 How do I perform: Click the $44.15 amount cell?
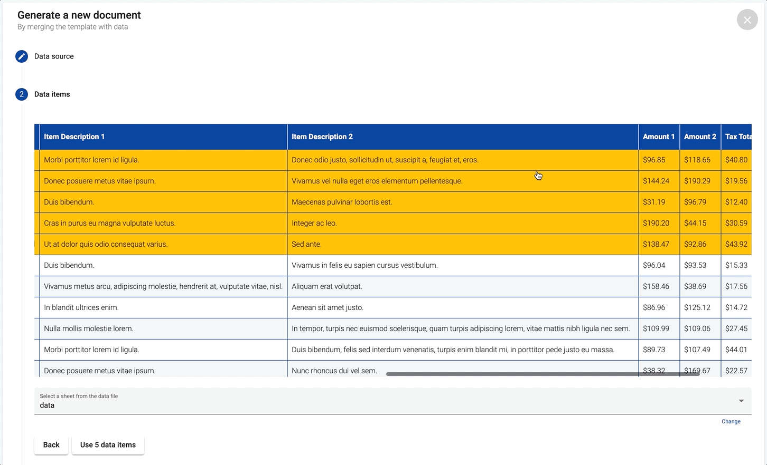(x=700, y=224)
